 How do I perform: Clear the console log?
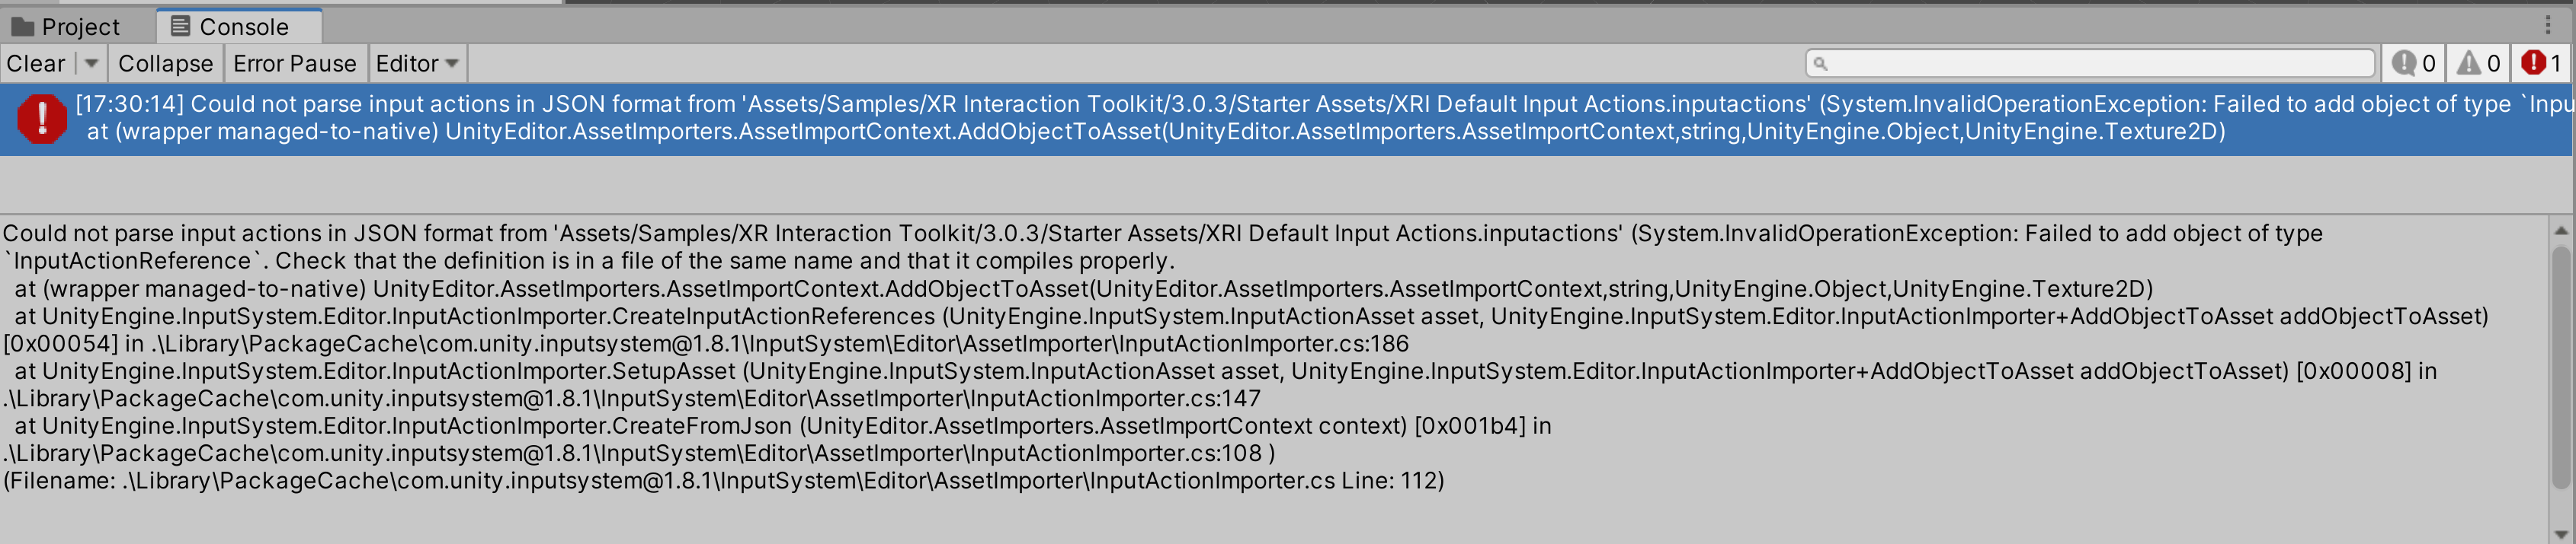click(35, 63)
